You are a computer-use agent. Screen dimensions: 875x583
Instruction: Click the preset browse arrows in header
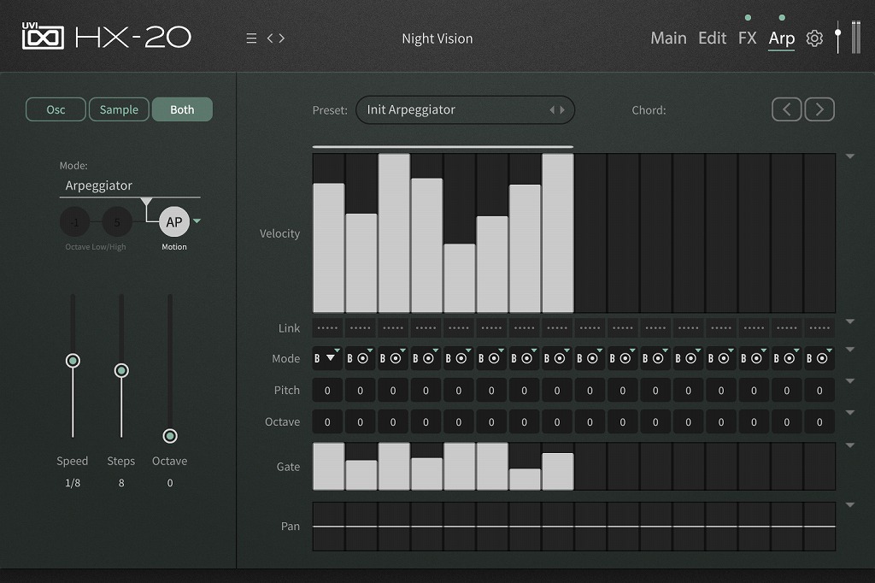[x=276, y=38]
